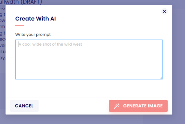Click the red underline beneath the title
185x124 pixels.
pyautogui.click(x=20, y=26)
